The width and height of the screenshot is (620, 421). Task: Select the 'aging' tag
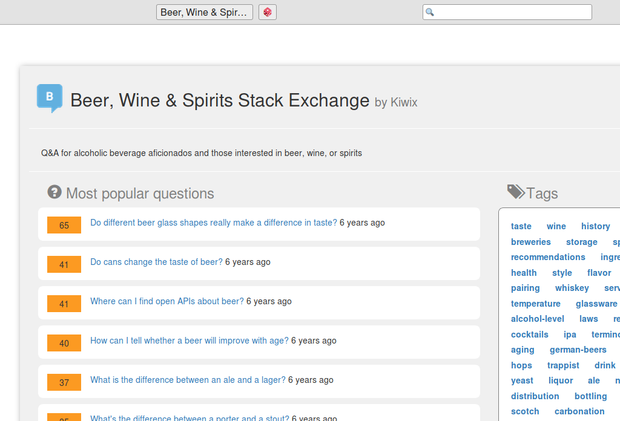tap(523, 350)
